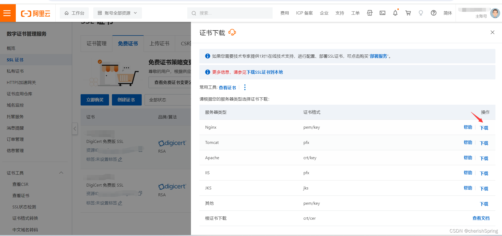Click the App mobile icon in header
Screen dimensions: 502x236
tap(370, 13)
